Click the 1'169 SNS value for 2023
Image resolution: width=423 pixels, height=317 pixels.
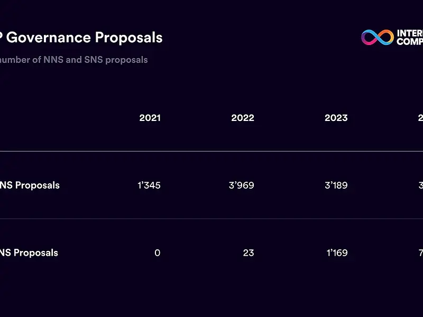click(x=337, y=253)
